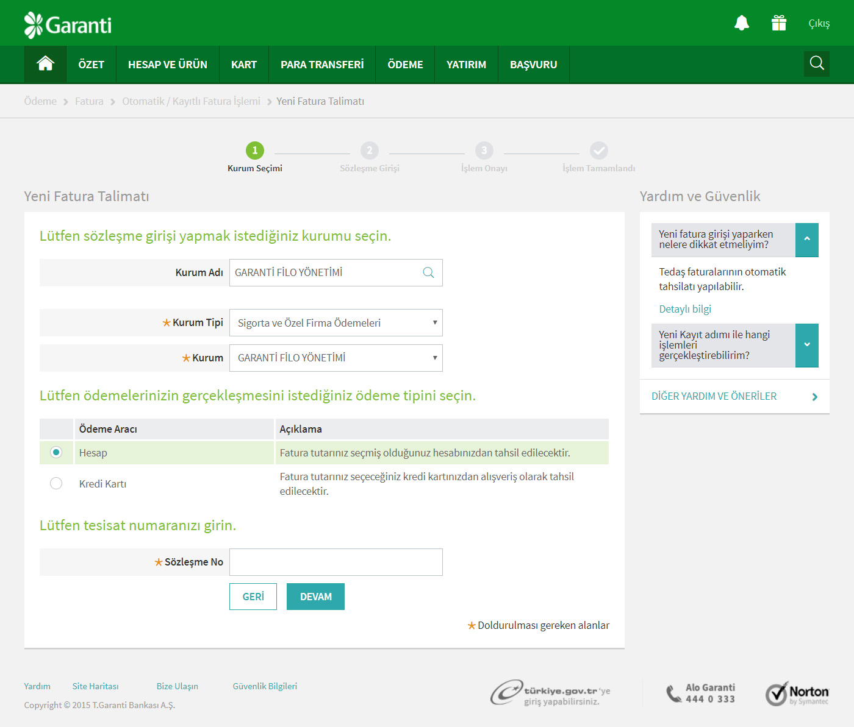Open the YATIRIM menu
The height and width of the screenshot is (727, 854).
[466, 65]
